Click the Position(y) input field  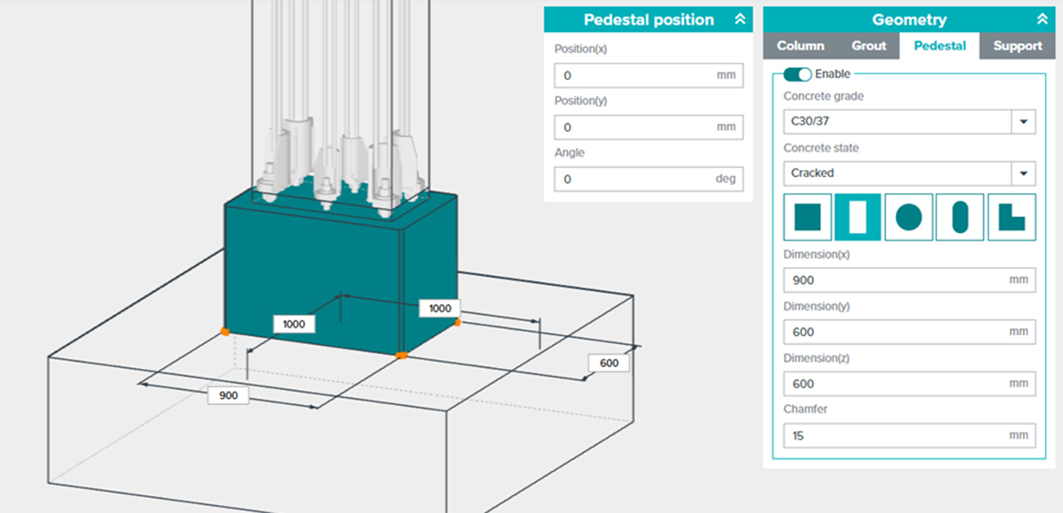click(x=648, y=127)
